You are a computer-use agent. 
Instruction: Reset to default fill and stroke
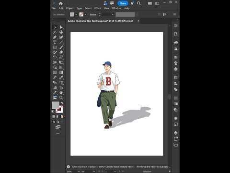tap(53, 111)
